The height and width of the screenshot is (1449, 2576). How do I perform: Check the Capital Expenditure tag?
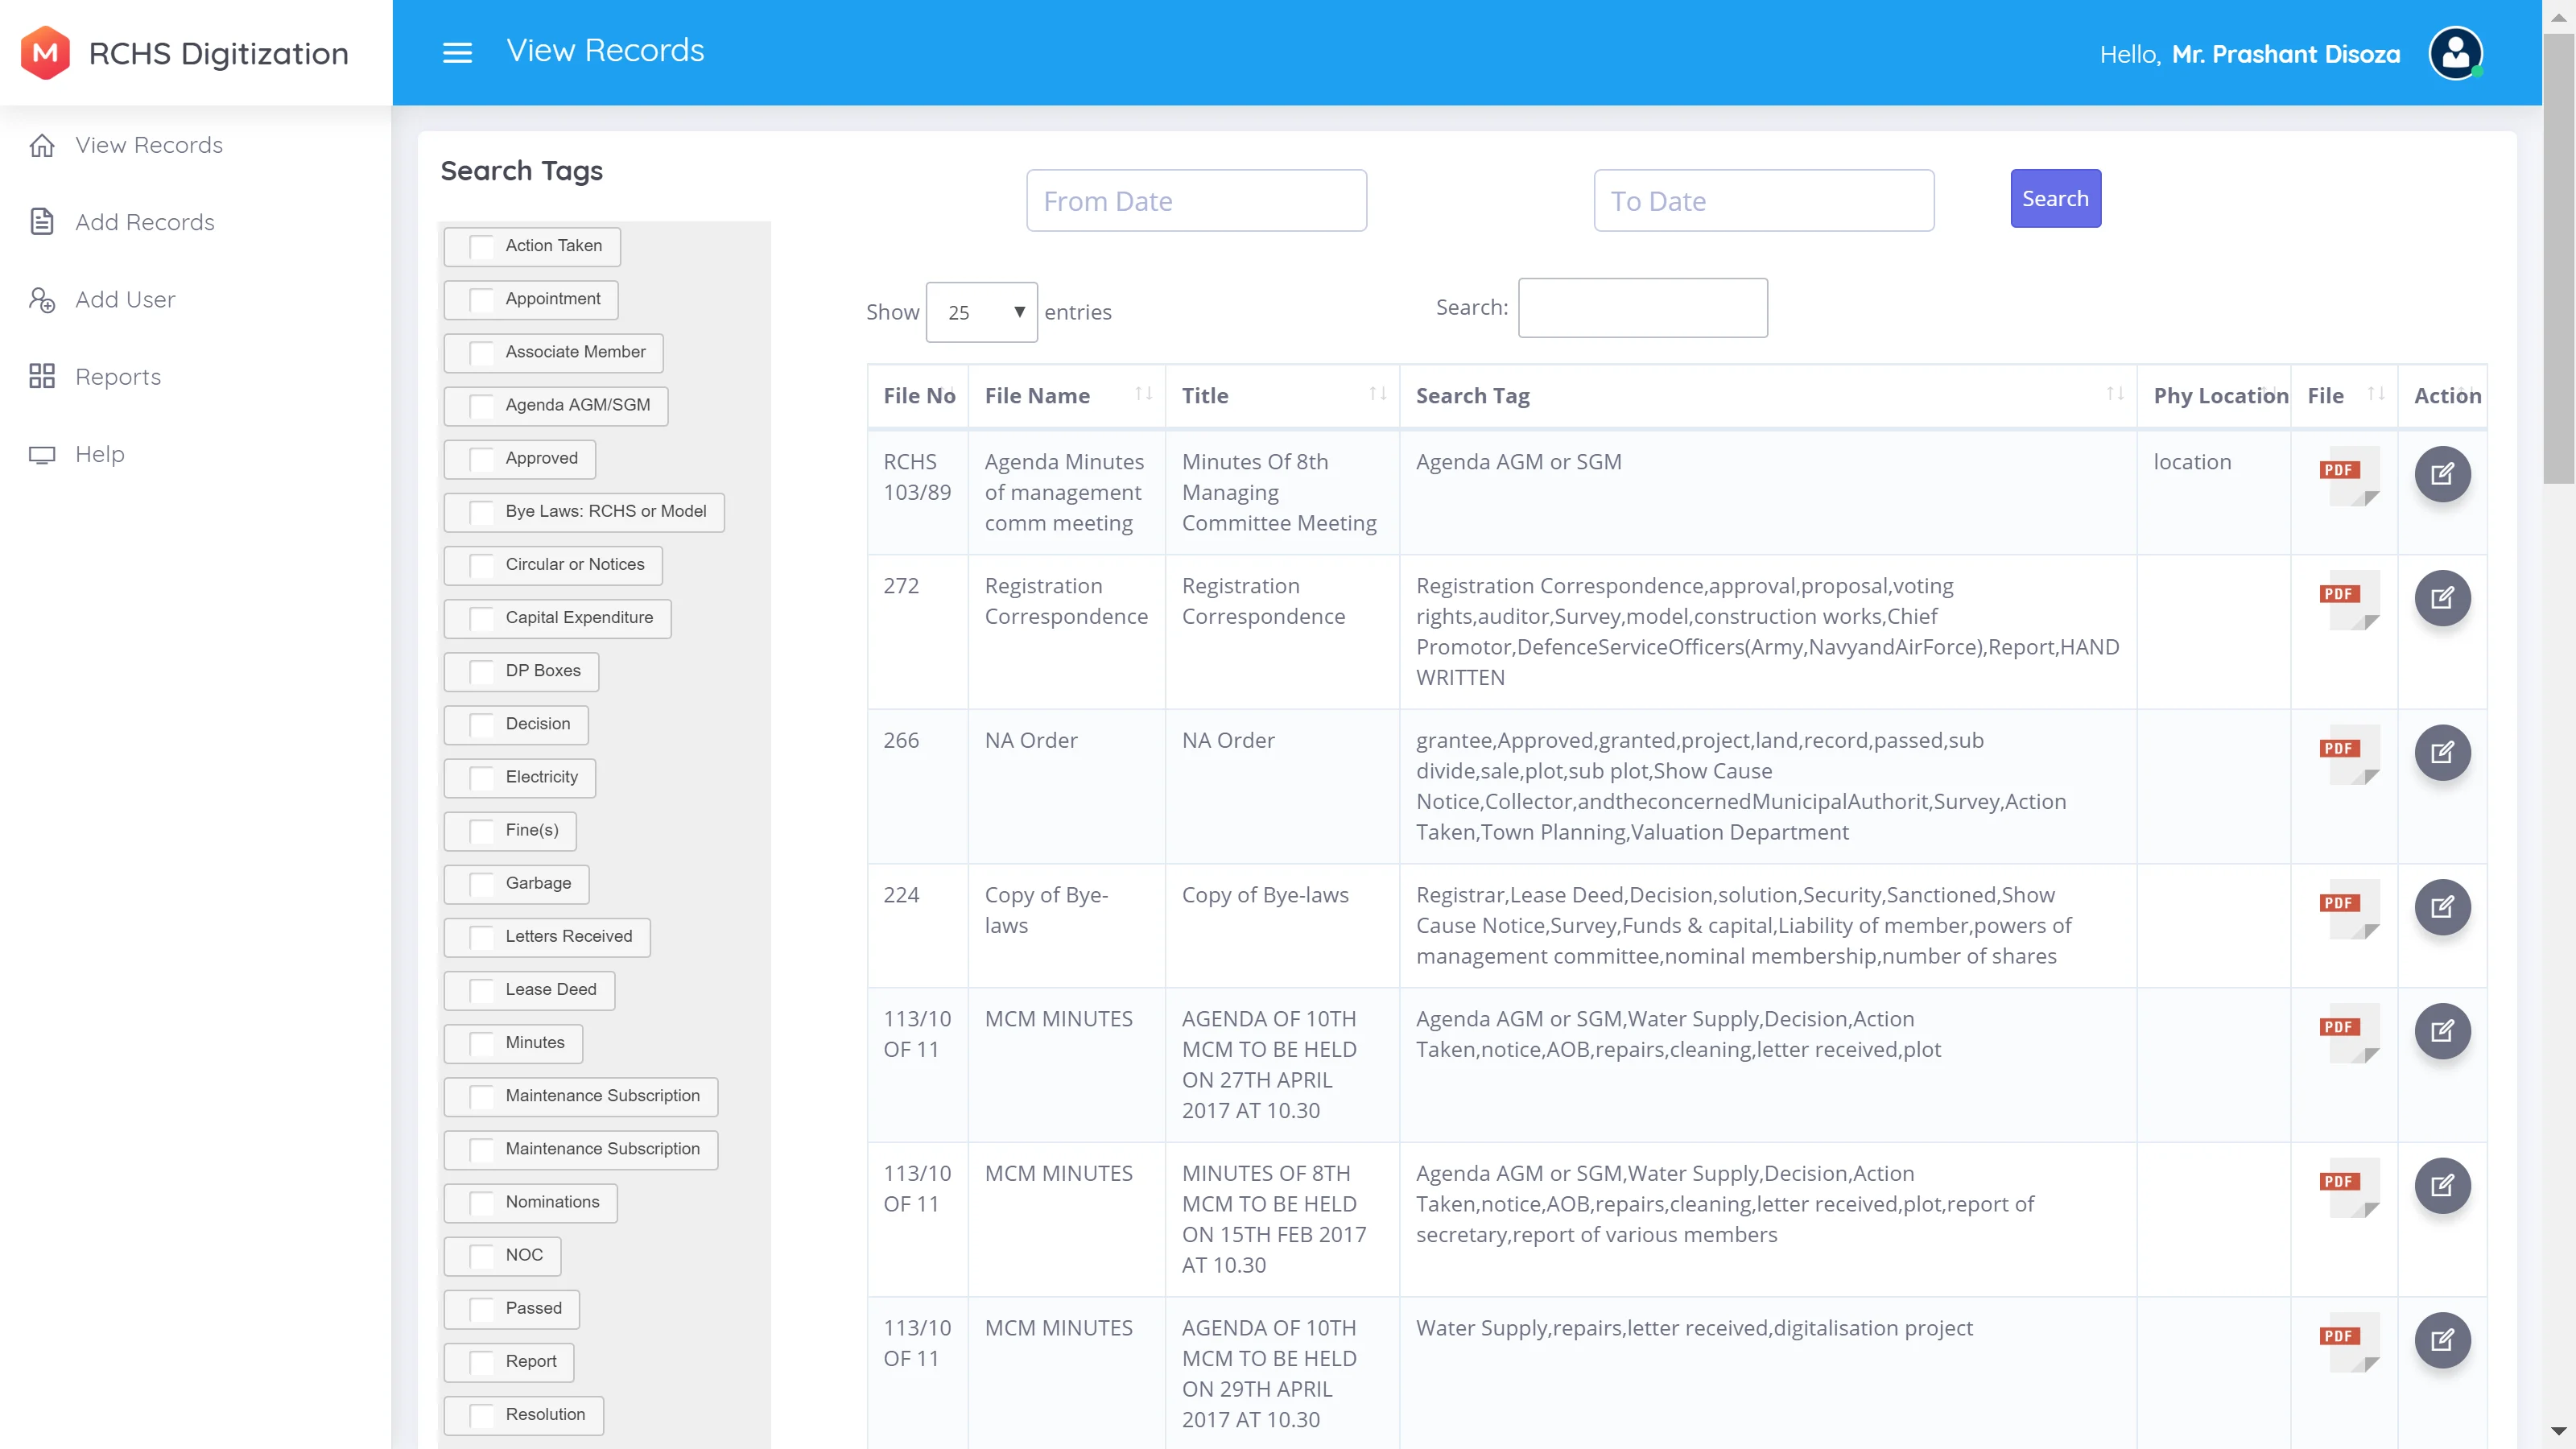[x=482, y=618]
